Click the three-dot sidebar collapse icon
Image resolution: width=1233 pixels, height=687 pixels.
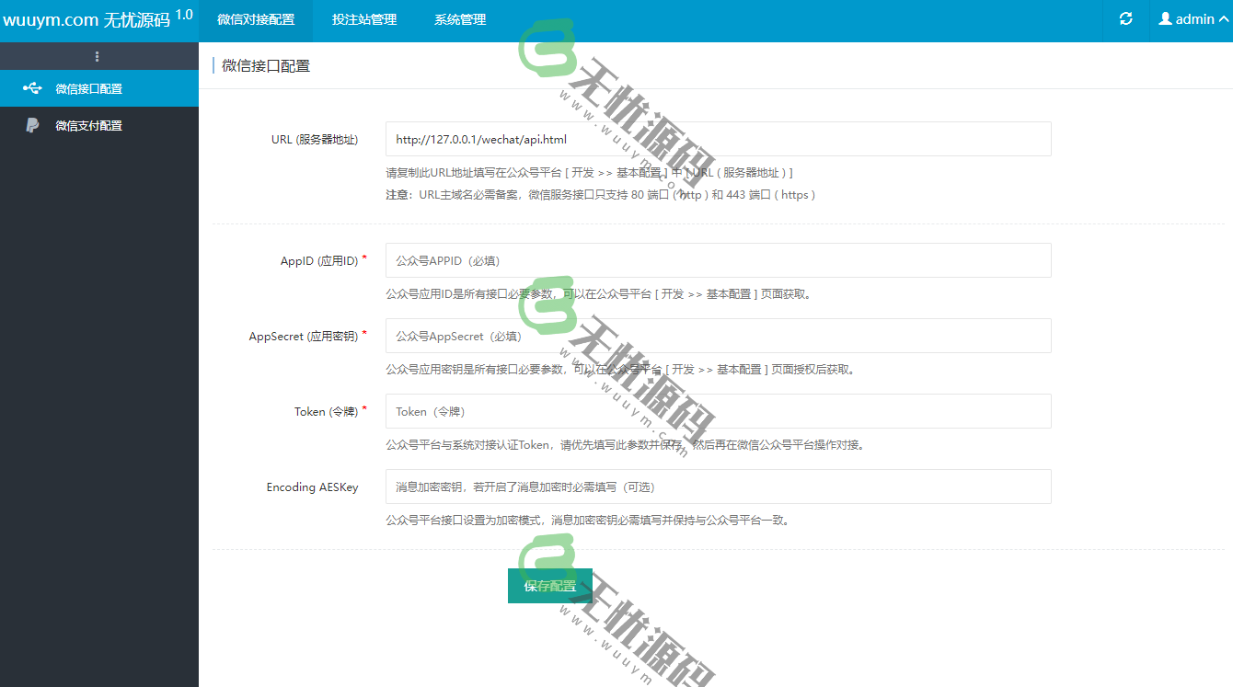(98, 55)
